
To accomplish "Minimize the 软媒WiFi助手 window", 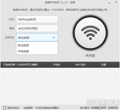I will tap(109, 3).
